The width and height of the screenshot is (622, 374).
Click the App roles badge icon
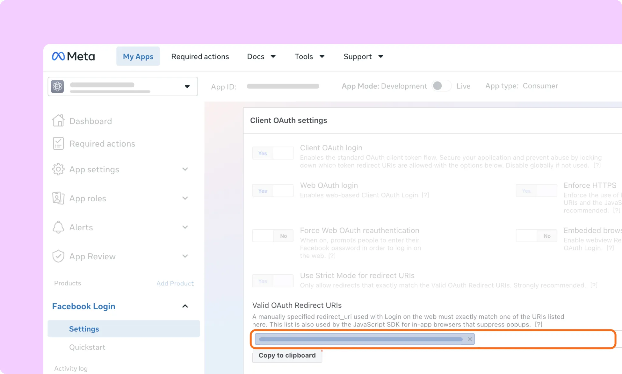point(58,198)
